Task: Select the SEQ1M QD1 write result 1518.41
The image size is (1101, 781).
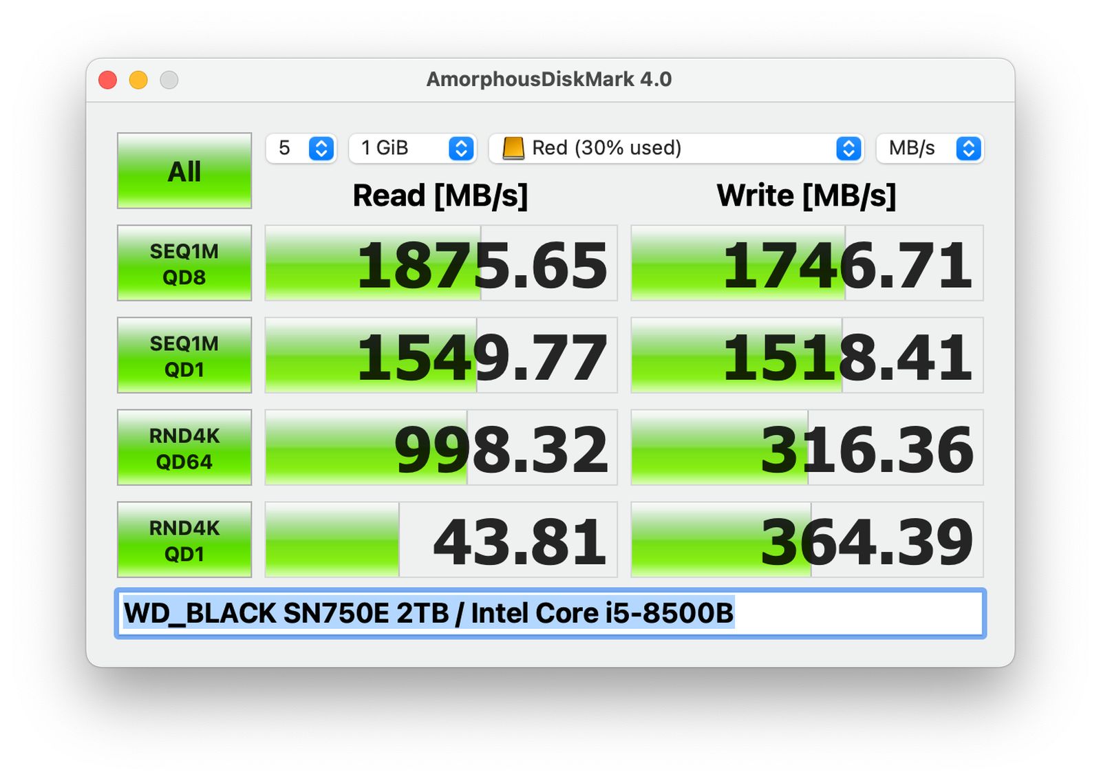Action: click(x=807, y=355)
